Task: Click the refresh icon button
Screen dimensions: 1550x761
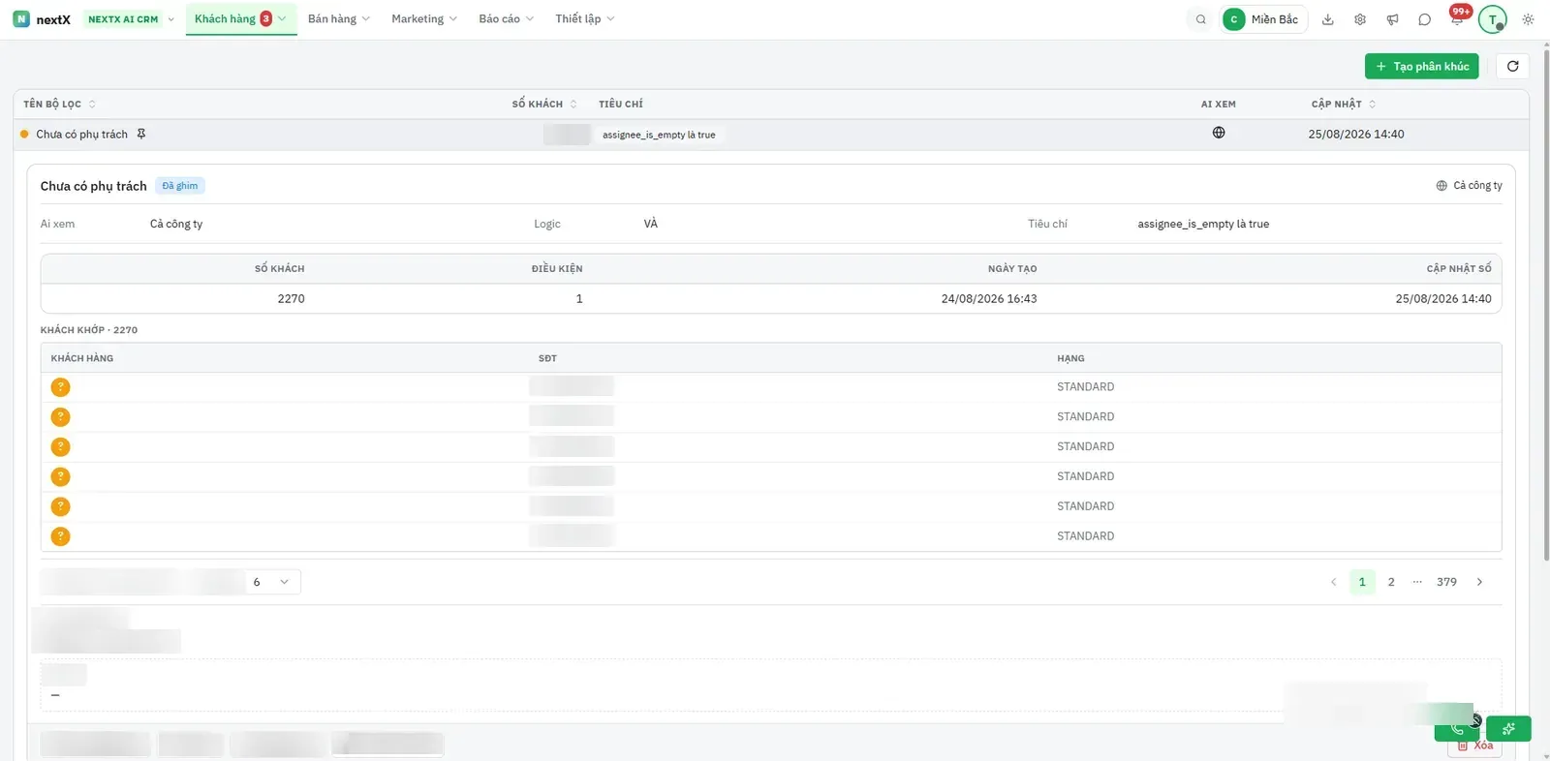Action: click(1513, 66)
